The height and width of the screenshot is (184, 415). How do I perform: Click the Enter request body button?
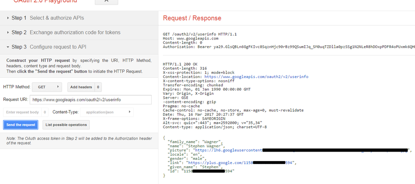(22, 112)
